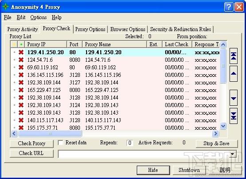Sort by the Port column header

[x=75, y=44]
